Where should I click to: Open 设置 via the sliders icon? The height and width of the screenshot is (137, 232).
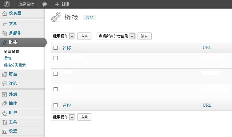(x=4, y=131)
